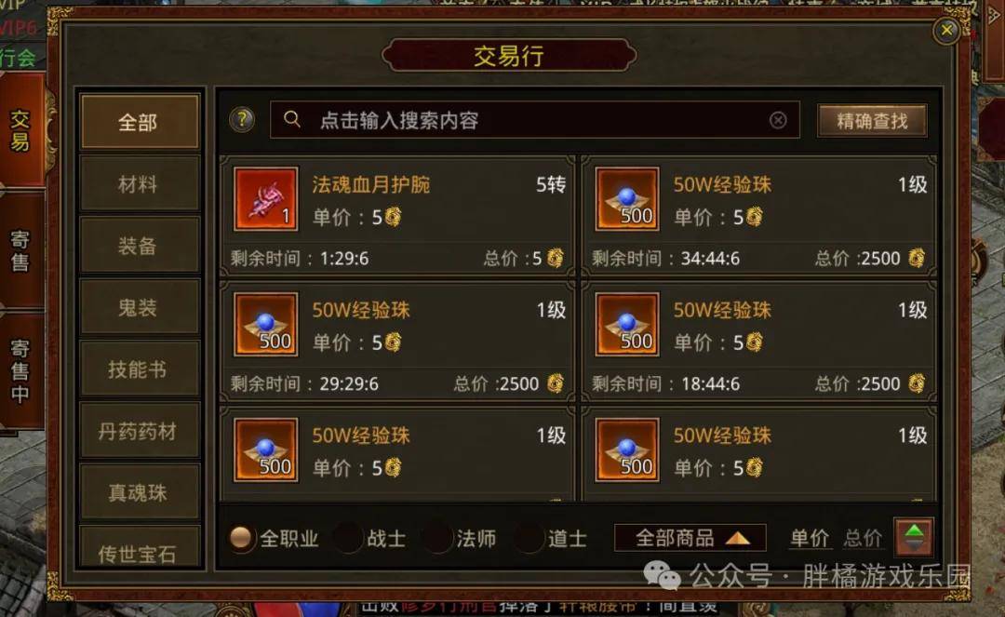Select the 全职业 radio button
This screenshot has height=617, width=1005.
[241, 538]
